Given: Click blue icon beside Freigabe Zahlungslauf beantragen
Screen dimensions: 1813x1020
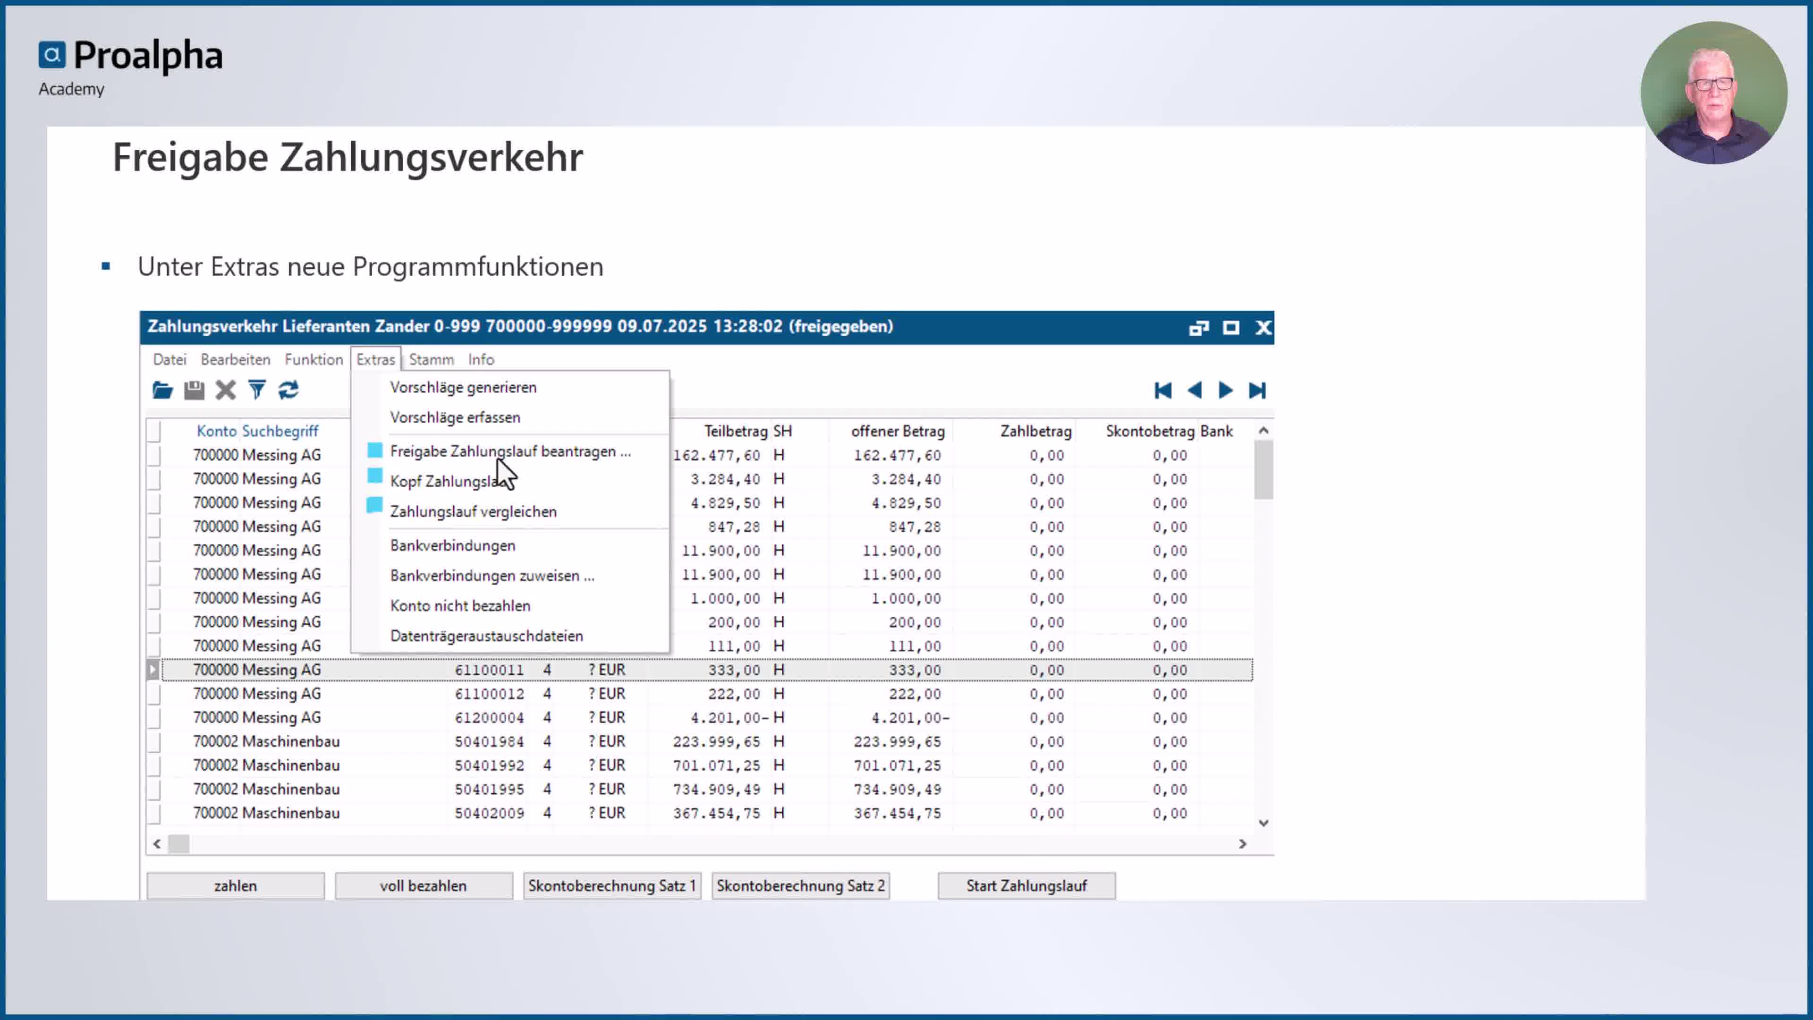Looking at the screenshot, I should [x=375, y=450].
